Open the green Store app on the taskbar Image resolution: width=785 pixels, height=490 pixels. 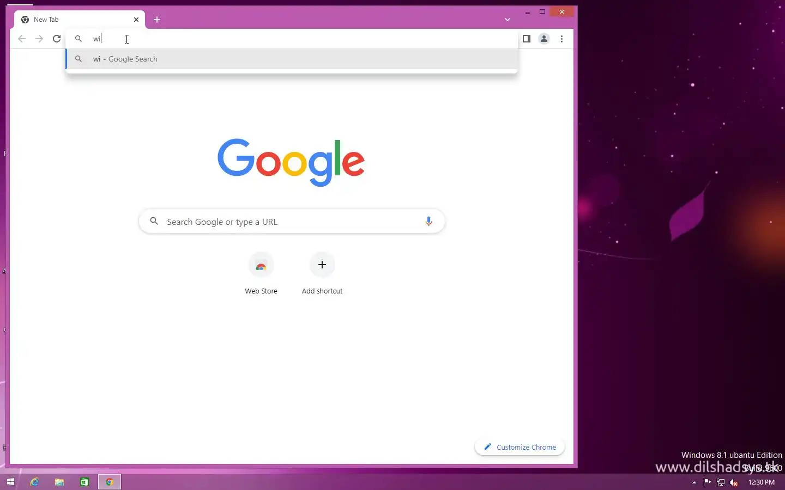84,482
